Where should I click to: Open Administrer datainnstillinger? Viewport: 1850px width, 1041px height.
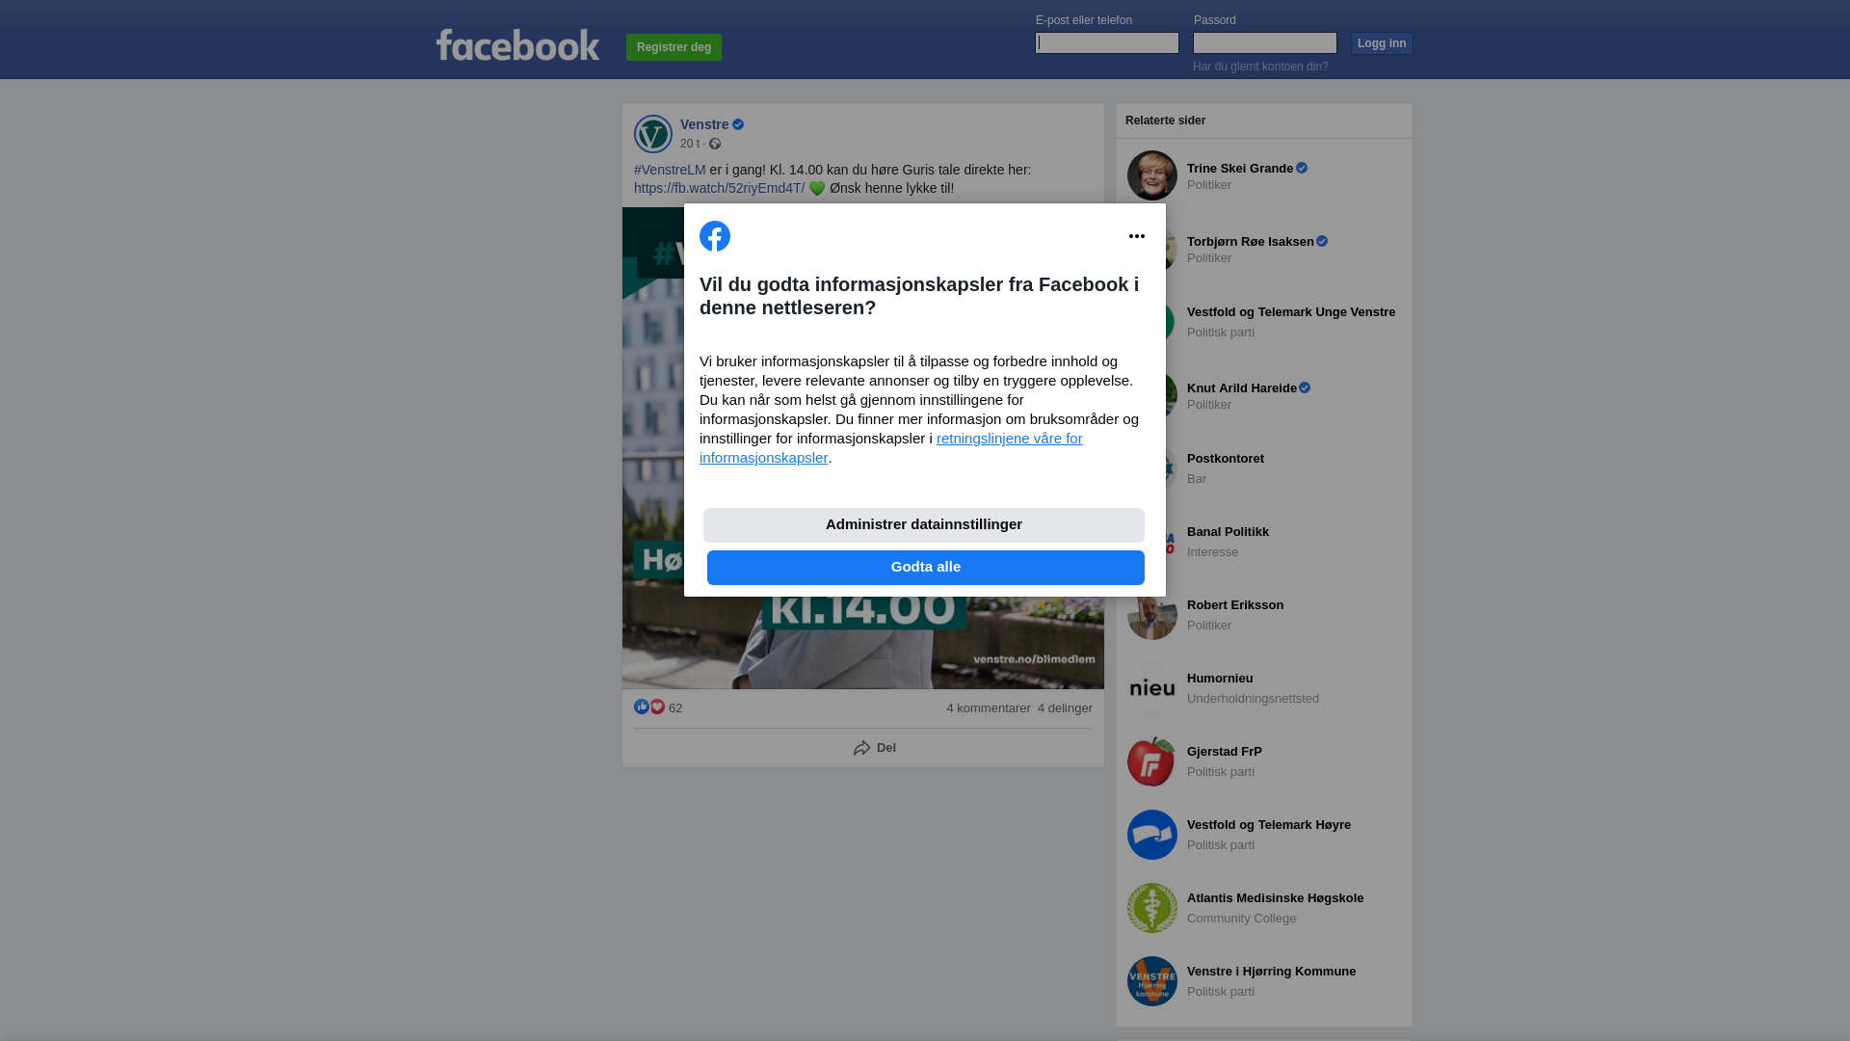(x=924, y=525)
